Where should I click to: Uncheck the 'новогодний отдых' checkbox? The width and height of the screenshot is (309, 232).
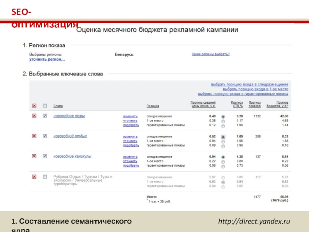(x=45, y=136)
